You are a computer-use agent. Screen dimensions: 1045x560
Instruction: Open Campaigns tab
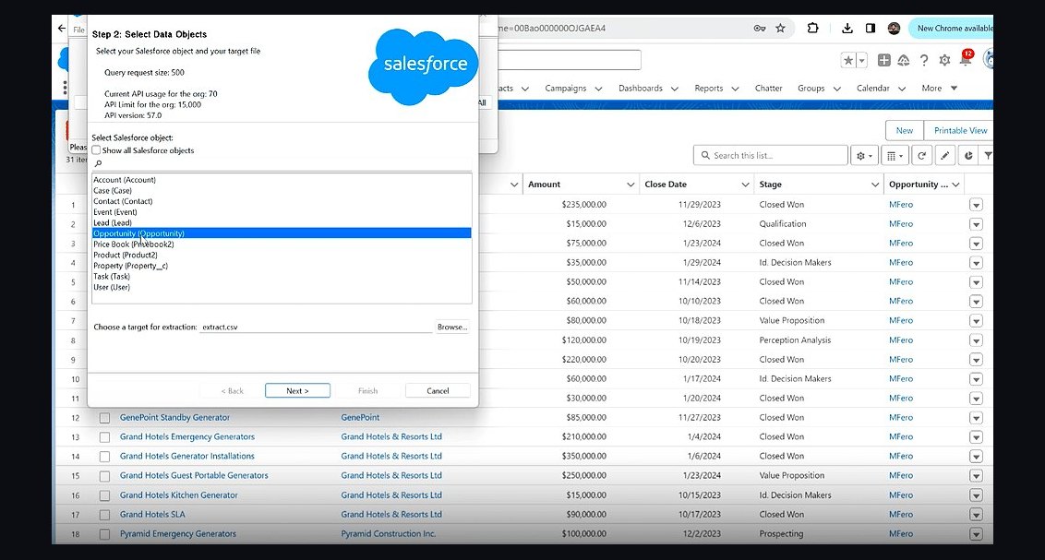coord(566,88)
